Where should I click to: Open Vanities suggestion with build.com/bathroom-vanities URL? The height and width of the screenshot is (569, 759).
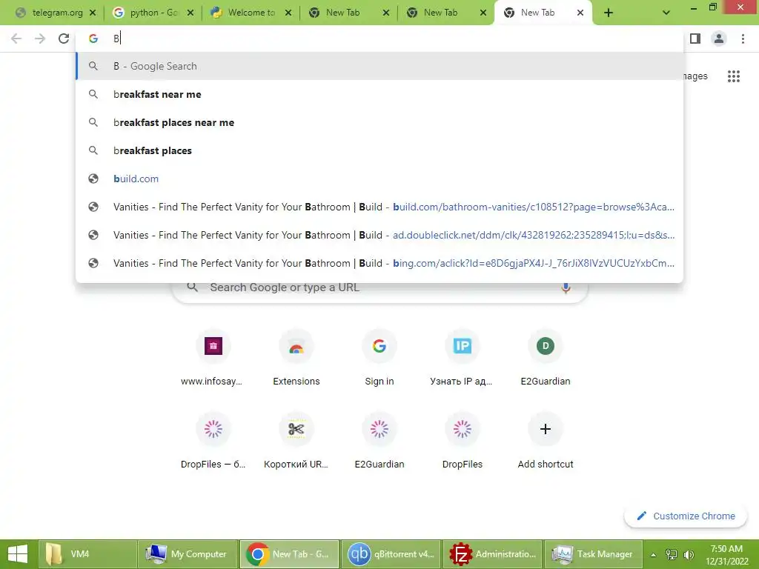(379, 207)
